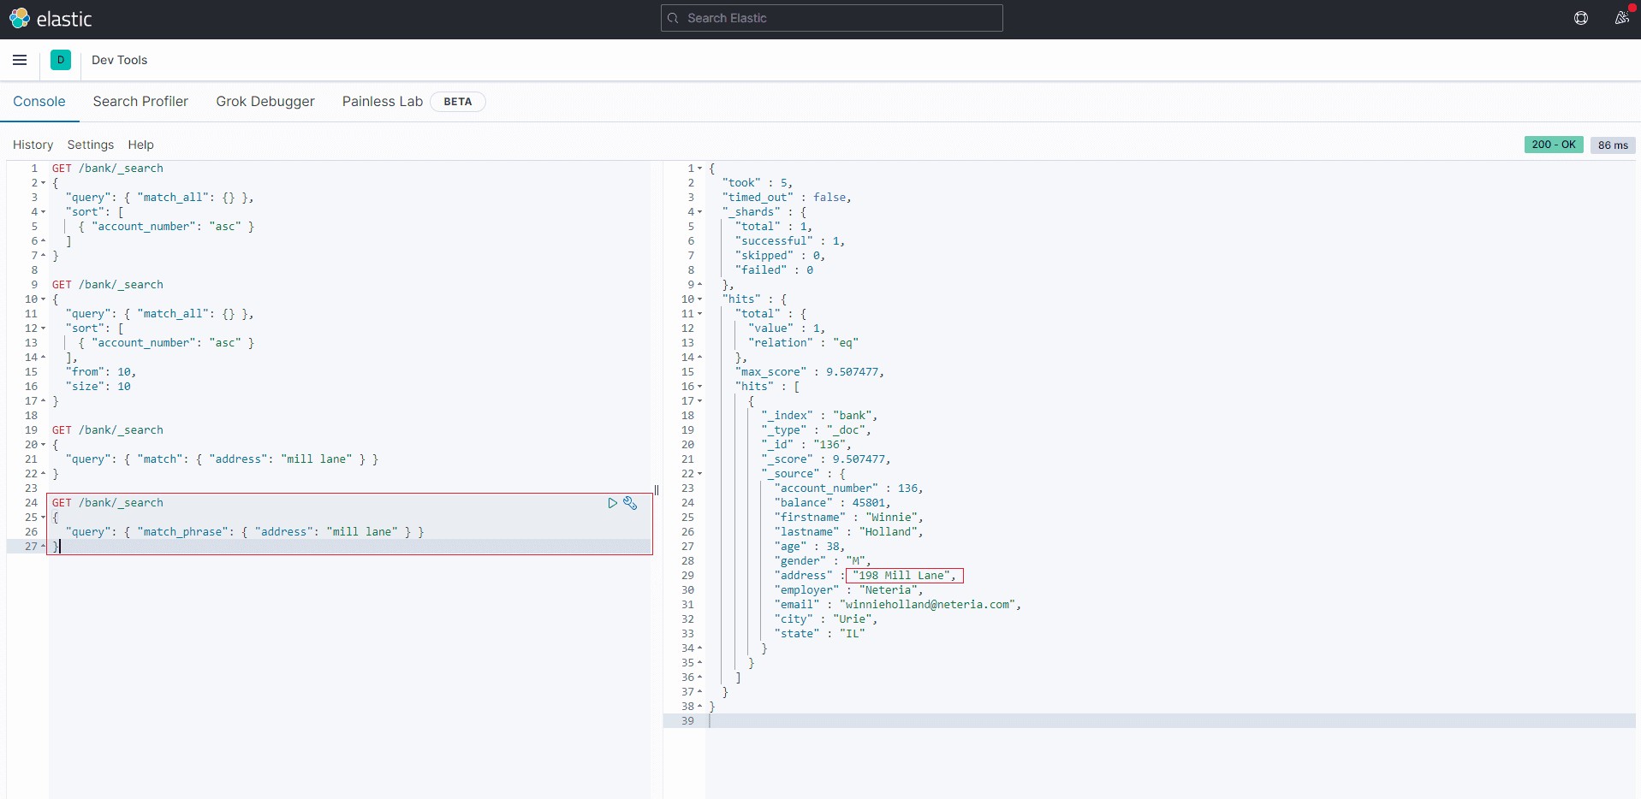Open the wrench request actions menu
Screen dimensions: 1641x799
pos(630,503)
